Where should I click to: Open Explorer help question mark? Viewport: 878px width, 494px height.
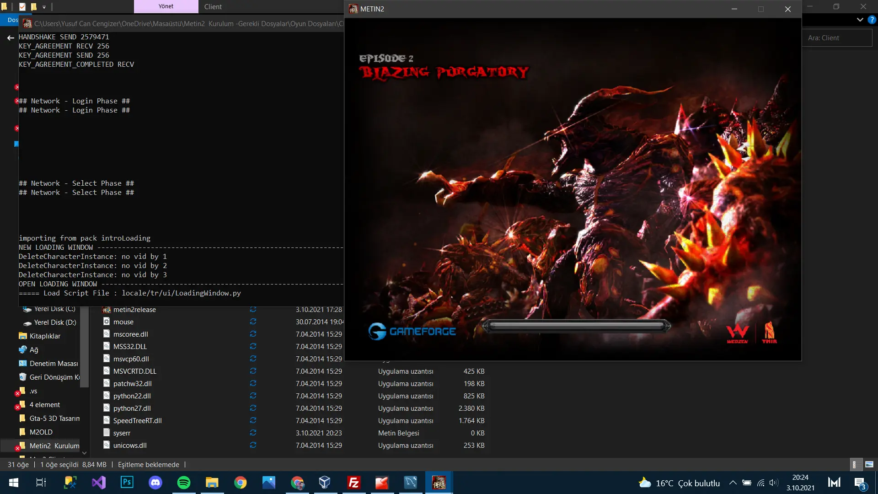click(x=872, y=20)
